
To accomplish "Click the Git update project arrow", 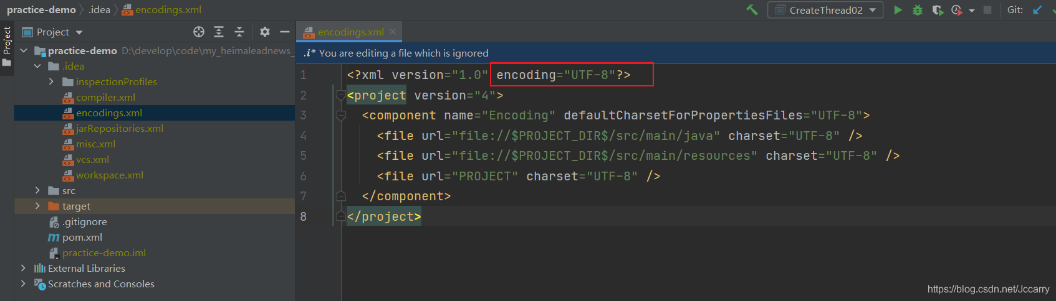I will click(1037, 10).
